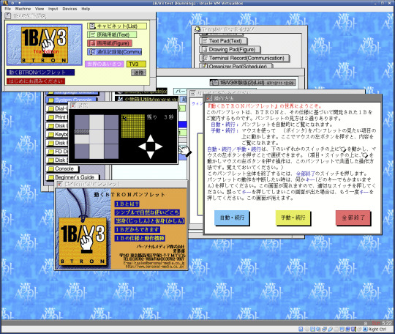This screenshot has width=395, height=334.
Task: Click Right Ctrl host key label
Action: 377,329
